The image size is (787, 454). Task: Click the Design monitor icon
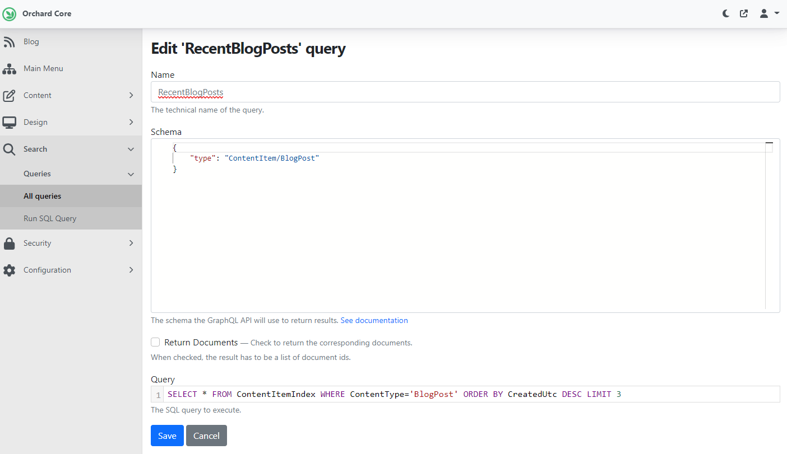click(x=9, y=123)
